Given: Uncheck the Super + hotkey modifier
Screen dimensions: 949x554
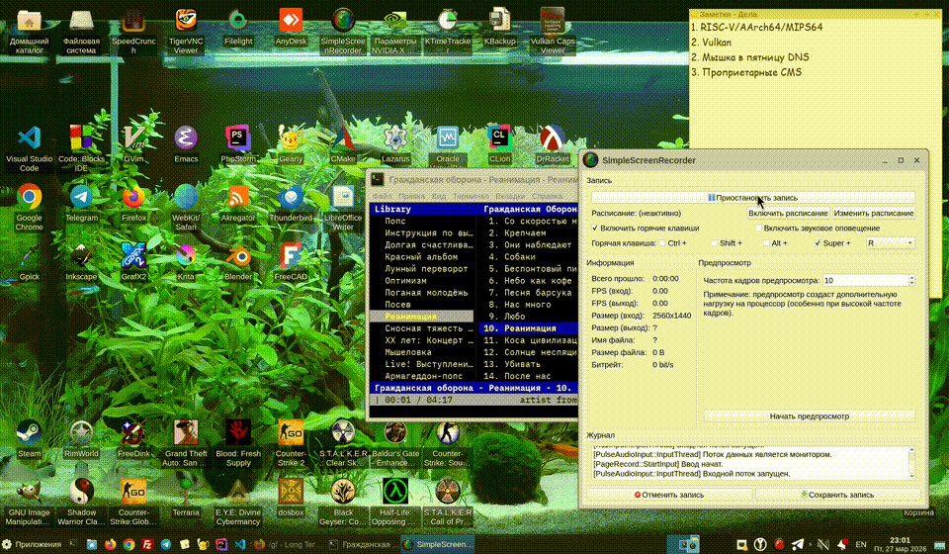Looking at the screenshot, I should (x=818, y=243).
